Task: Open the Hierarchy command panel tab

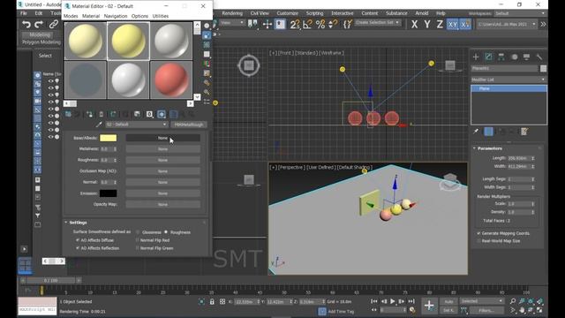Action: [501, 57]
